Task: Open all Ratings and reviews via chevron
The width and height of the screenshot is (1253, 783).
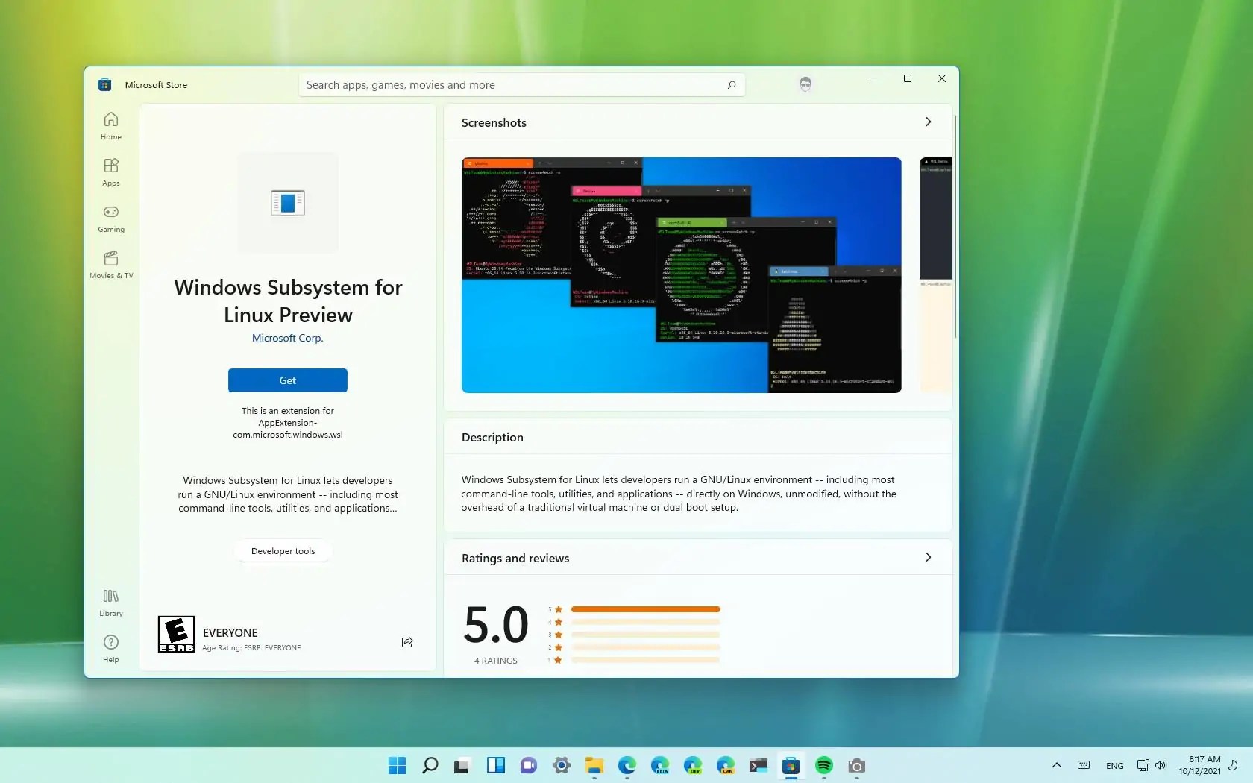Action: (928, 557)
